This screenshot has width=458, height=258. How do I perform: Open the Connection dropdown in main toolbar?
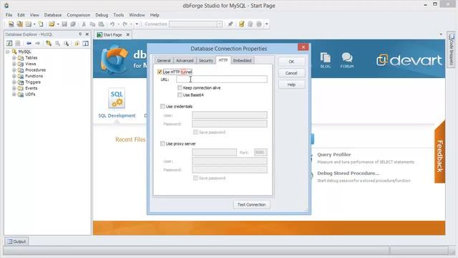(220, 24)
